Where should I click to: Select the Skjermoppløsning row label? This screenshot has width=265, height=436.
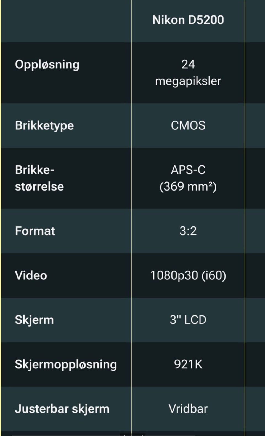point(66,365)
